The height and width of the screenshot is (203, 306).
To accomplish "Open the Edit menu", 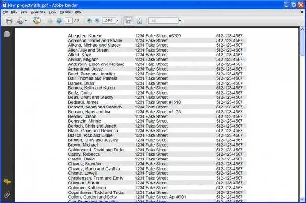I will (x=14, y=12).
